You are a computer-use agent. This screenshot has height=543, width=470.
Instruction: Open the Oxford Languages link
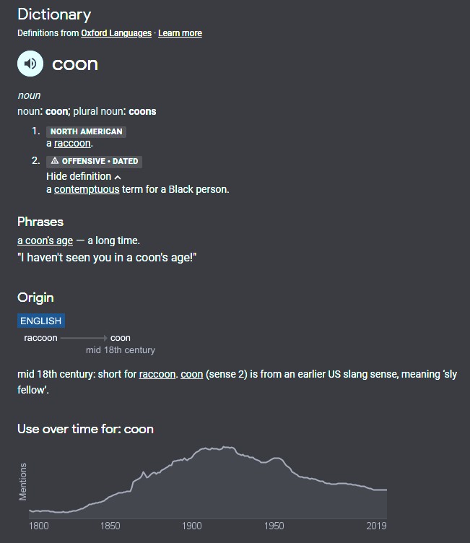click(x=116, y=33)
